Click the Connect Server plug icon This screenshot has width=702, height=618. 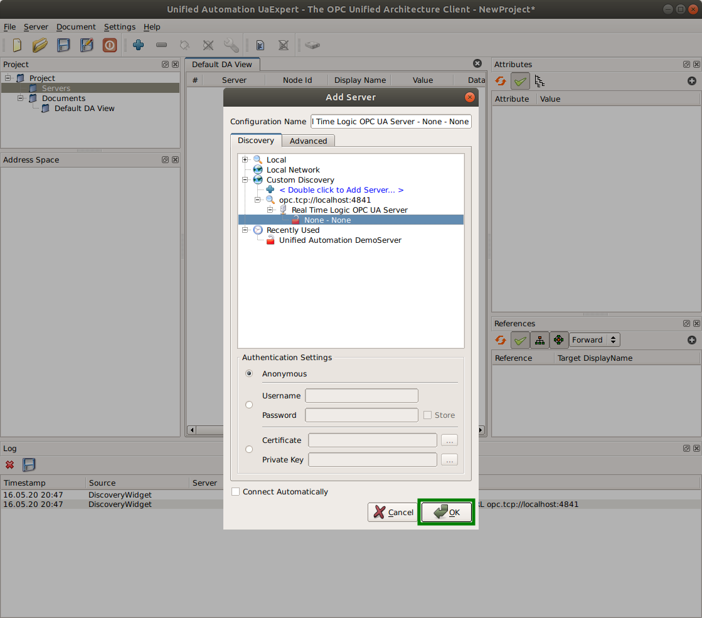pyautogui.click(x=184, y=45)
